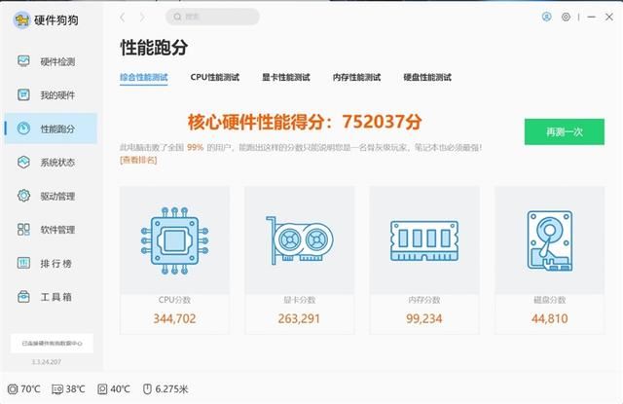Open the 内存性能测试 tab
623x404 pixels.
pyautogui.click(x=356, y=77)
